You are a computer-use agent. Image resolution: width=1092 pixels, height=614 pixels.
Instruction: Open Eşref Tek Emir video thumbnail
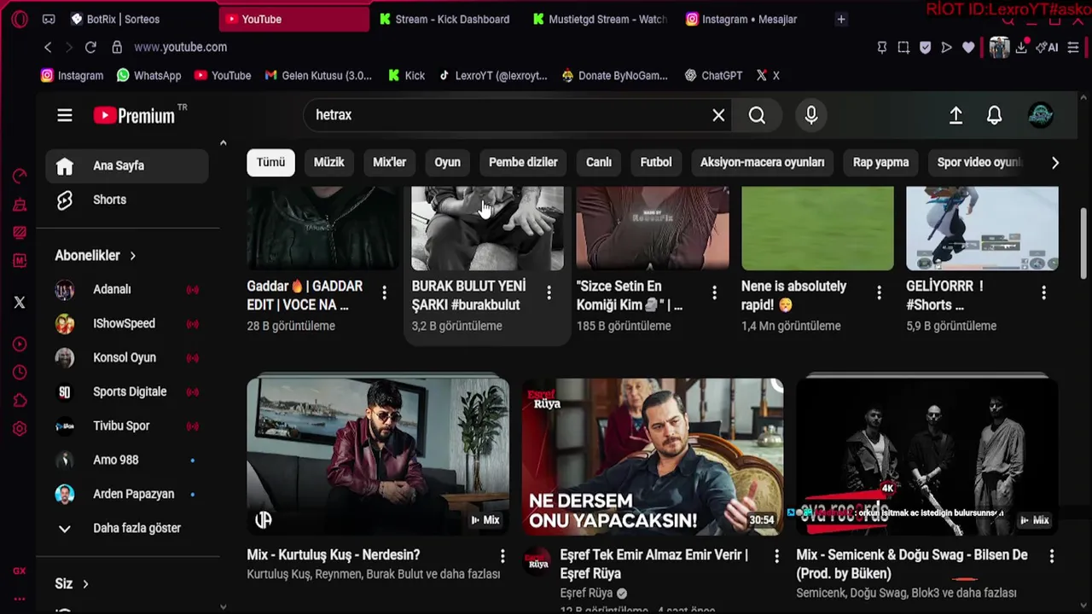coord(653,456)
